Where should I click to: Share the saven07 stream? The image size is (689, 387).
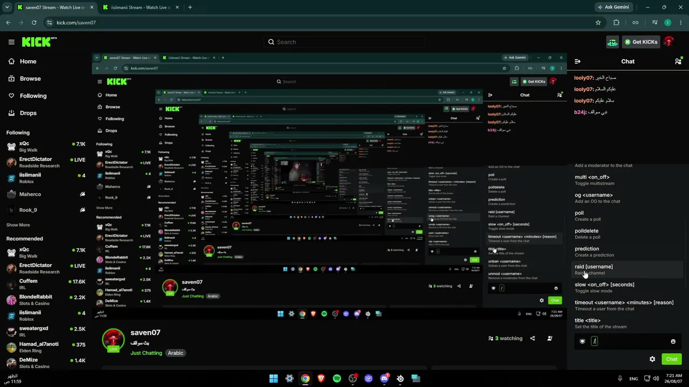(x=532, y=339)
